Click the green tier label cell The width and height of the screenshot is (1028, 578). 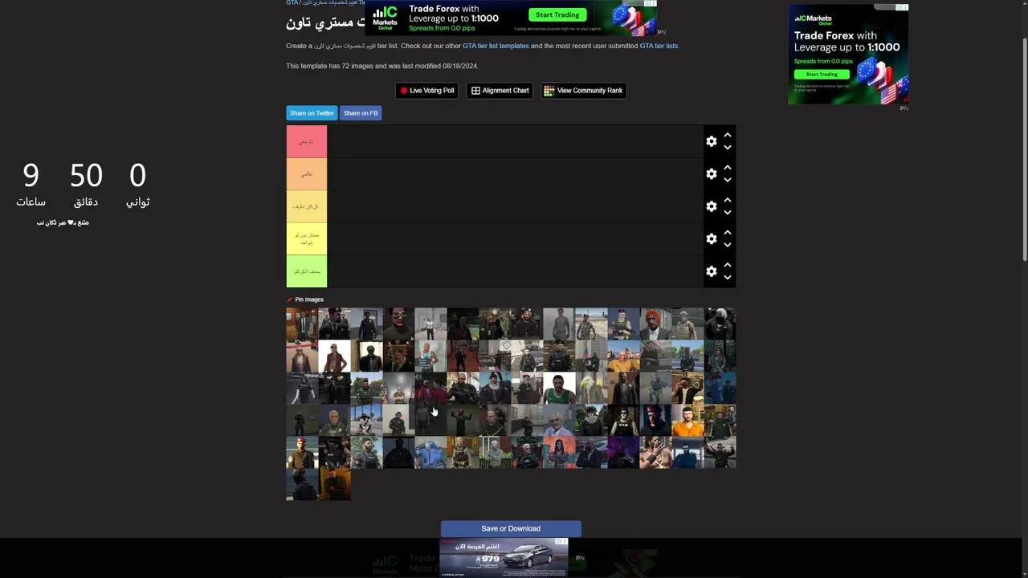click(x=307, y=271)
